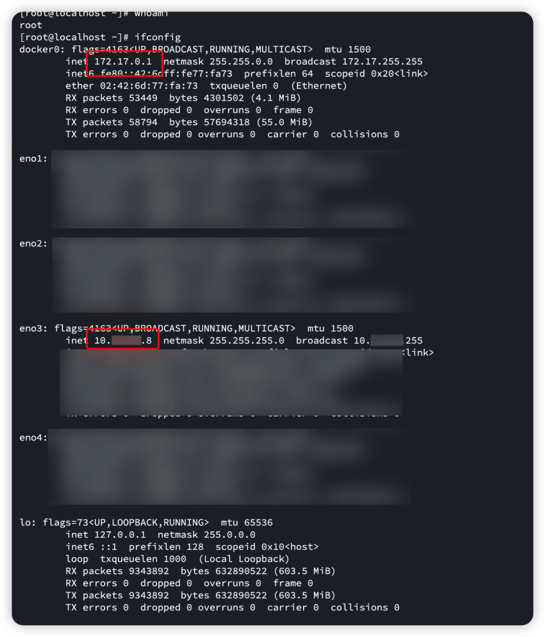Click the ifconfig command text
Viewport: 545px width, 637px height.
pyautogui.click(x=157, y=37)
